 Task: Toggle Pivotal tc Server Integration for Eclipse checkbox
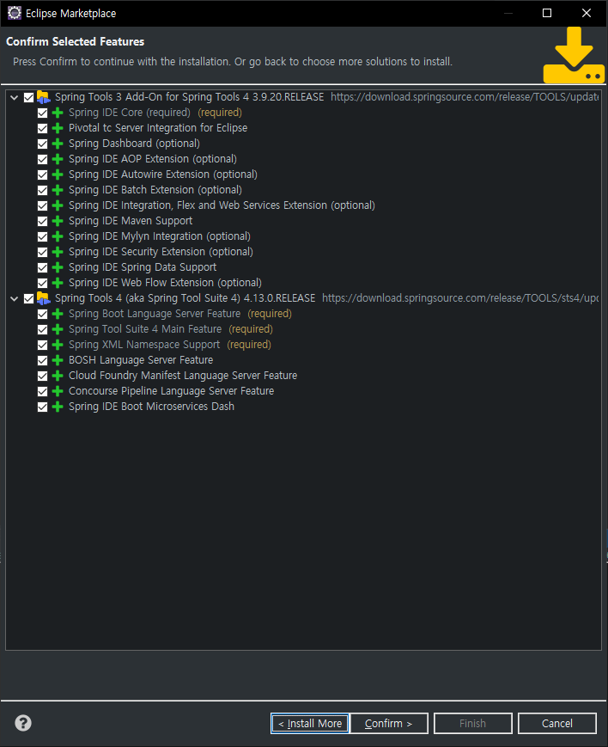pyautogui.click(x=42, y=128)
